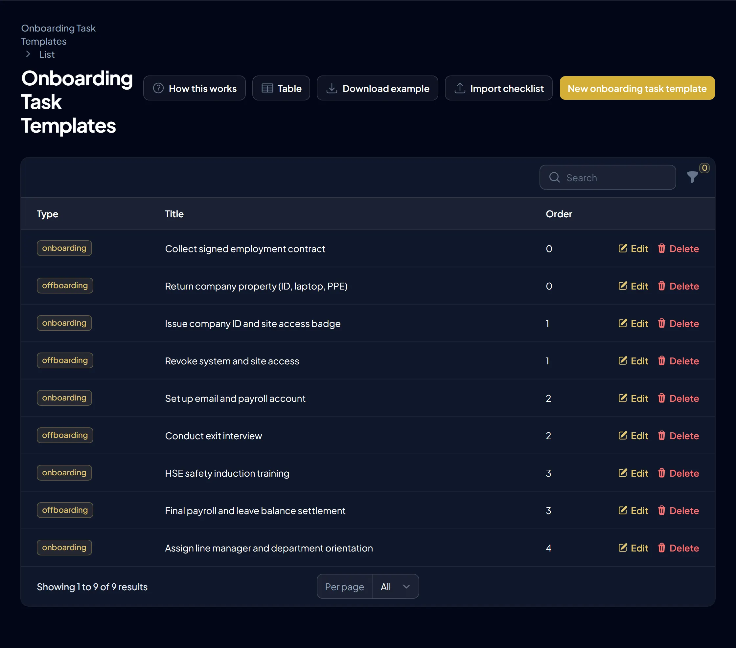Click Import checklist button
This screenshot has width=736, height=648.
(498, 88)
